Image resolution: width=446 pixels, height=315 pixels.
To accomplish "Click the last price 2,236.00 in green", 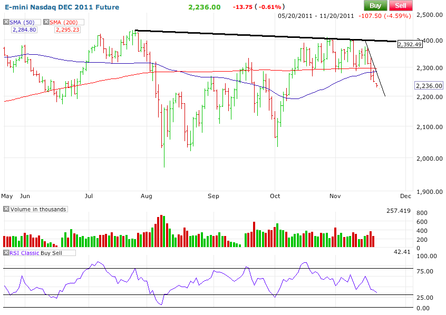I will tap(204, 7).
